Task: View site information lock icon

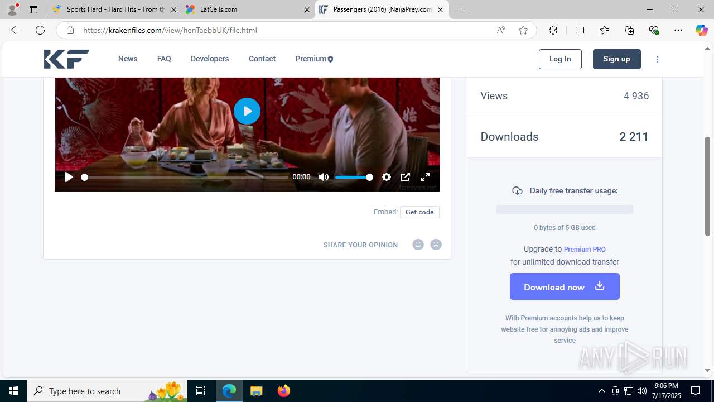Action: click(70, 30)
